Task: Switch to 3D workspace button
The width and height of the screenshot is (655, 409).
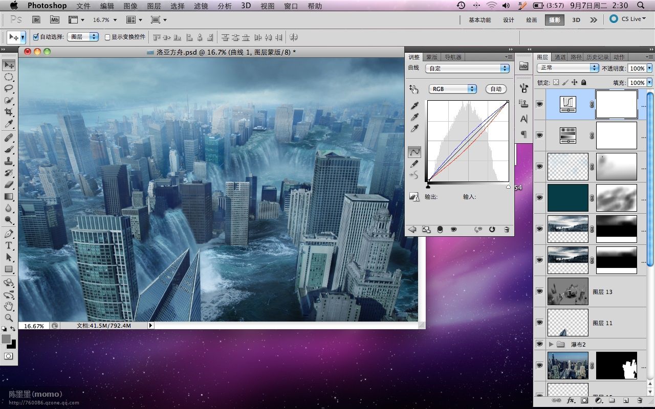Action: pyautogui.click(x=576, y=20)
